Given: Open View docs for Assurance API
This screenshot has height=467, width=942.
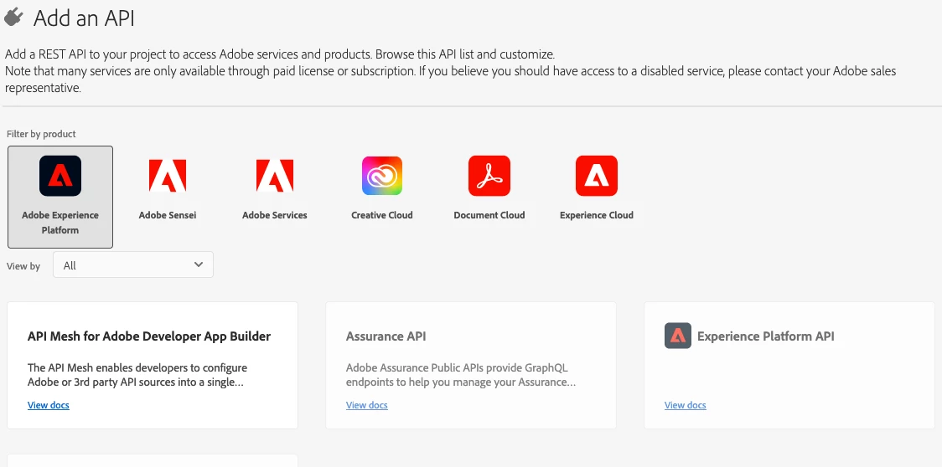Looking at the screenshot, I should pos(366,405).
